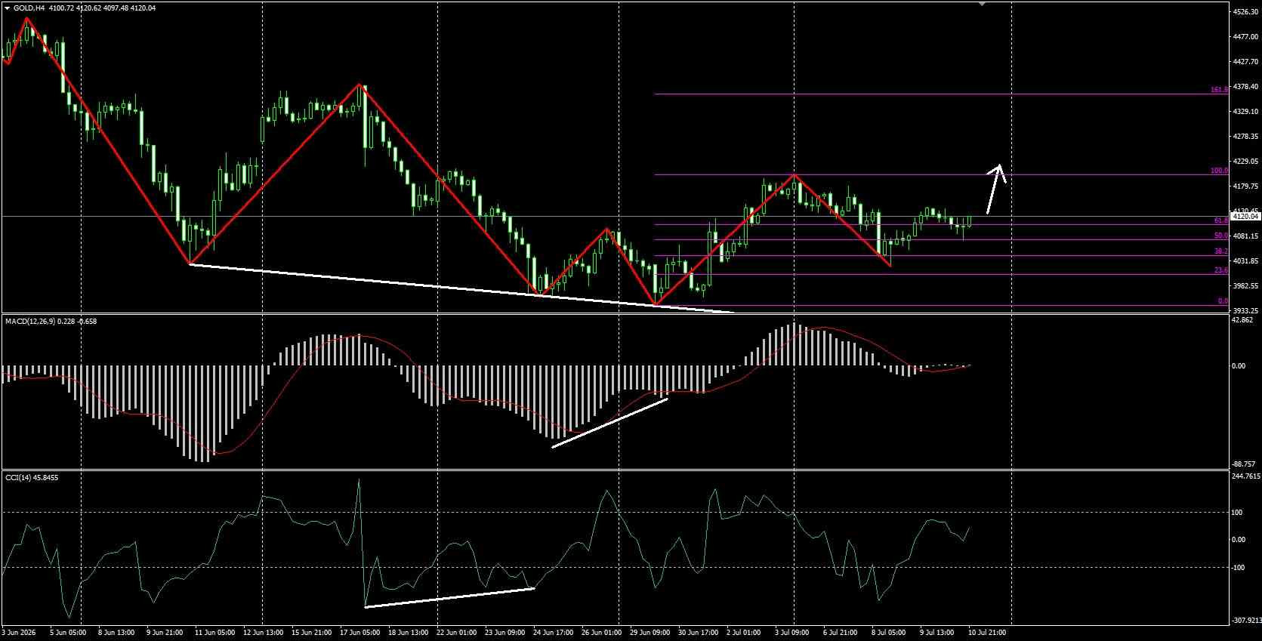Click the Fibonacci 161.8 level label
Image resolution: width=1262 pixels, height=641 pixels.
[x=1219, y=90]
